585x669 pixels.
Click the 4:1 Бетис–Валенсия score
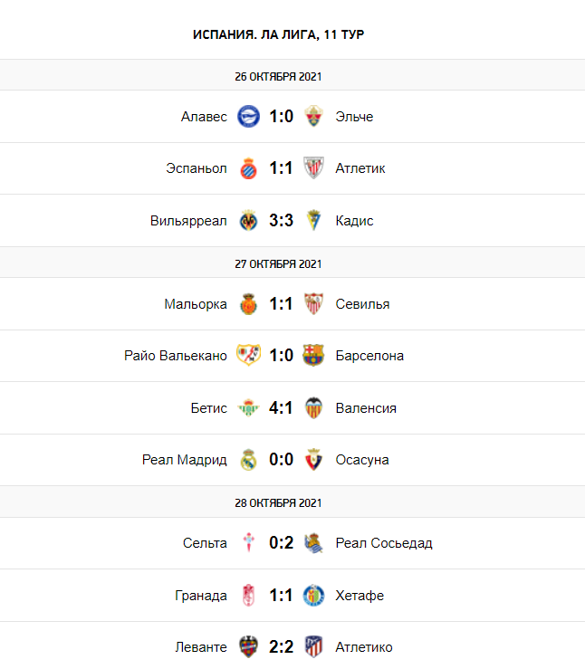[281, 407]
